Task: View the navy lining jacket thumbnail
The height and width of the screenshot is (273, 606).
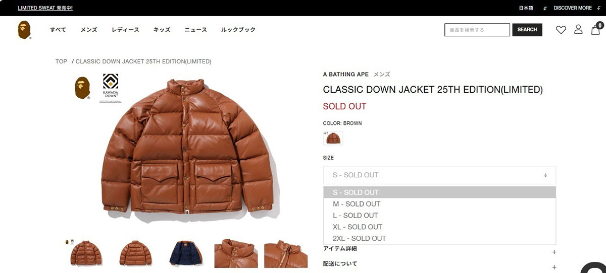Action: coord(185,253)
